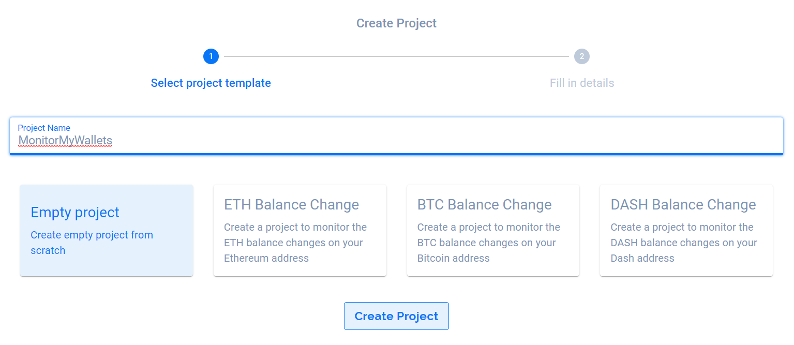794x345 pixels.
Task: Select the DASH Balance Change template card
Action: tap(686, 231)
